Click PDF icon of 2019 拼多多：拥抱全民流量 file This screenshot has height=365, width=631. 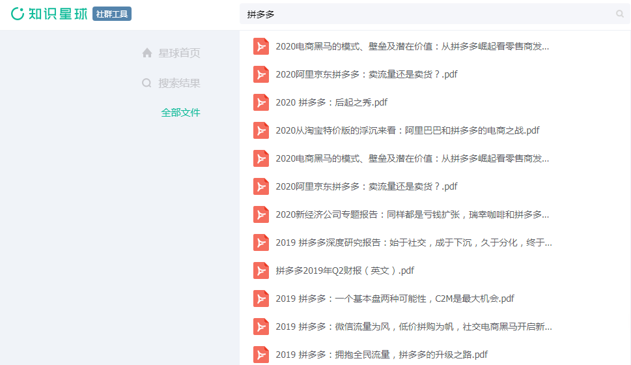(x=260, y=355)
